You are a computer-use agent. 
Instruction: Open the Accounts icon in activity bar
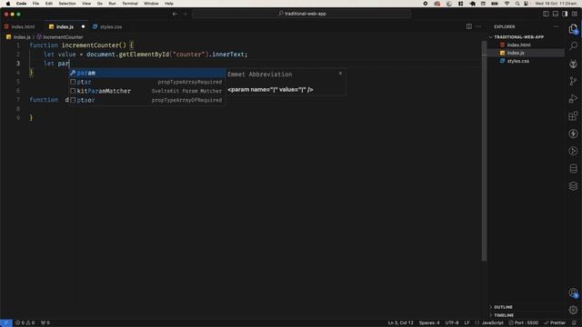click(573, 292)
